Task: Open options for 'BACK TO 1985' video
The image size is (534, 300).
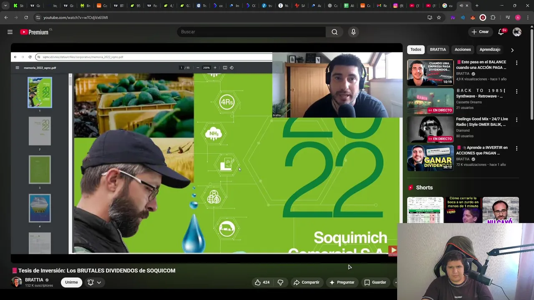Action: tap(516, 91)
